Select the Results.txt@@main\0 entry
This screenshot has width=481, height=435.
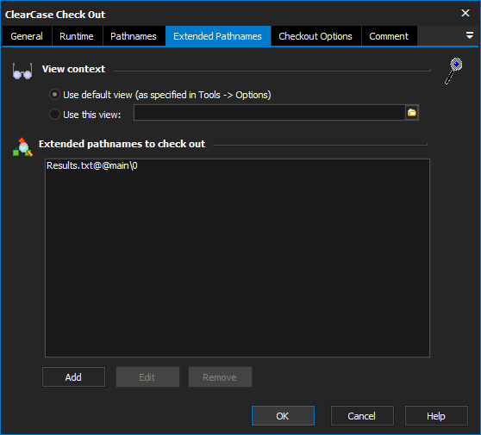click(x=92, y=165)
